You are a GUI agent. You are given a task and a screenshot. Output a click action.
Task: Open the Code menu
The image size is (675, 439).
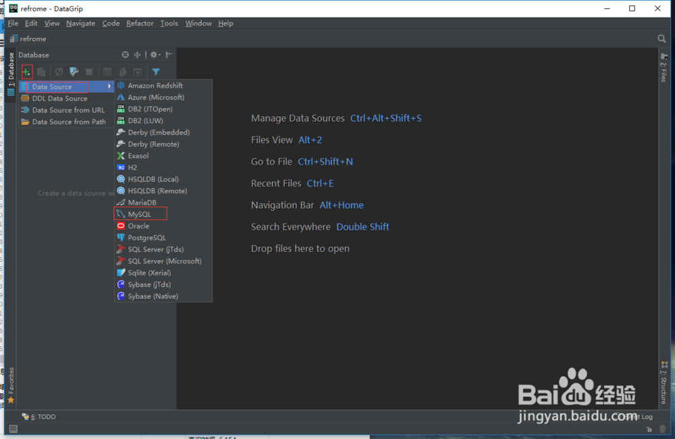point(111,23)
